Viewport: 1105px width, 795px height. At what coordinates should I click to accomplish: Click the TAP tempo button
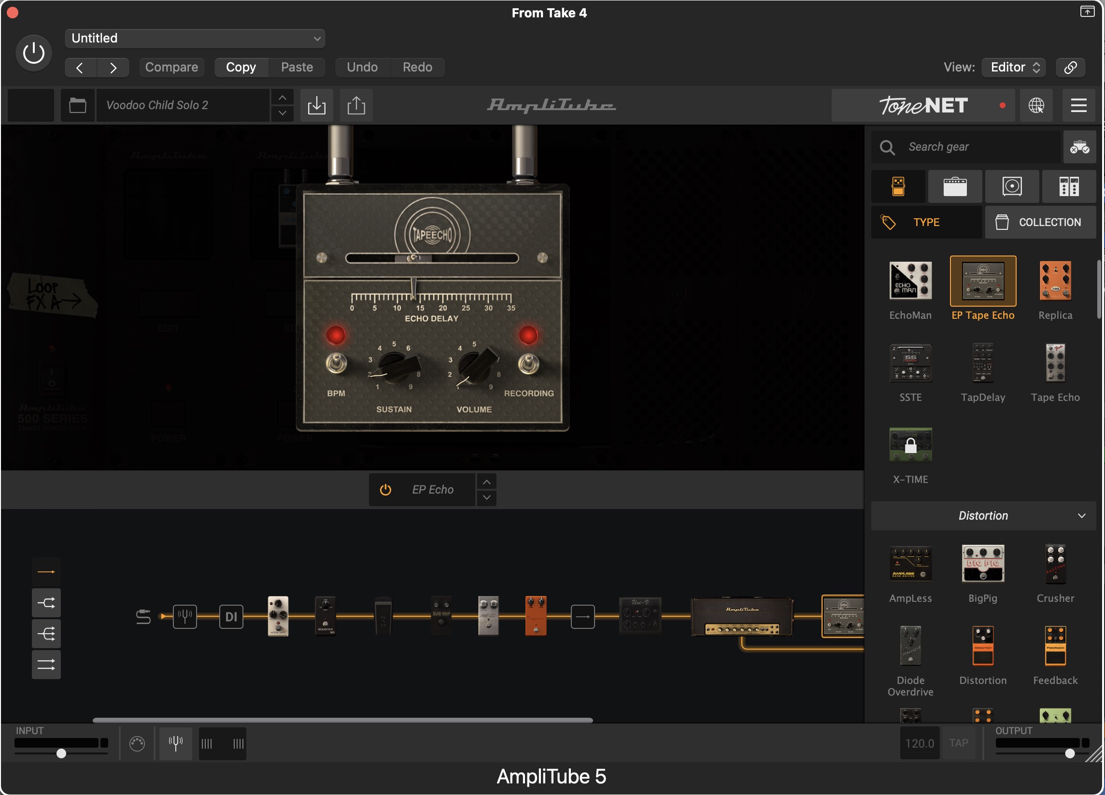coord(958,743)
